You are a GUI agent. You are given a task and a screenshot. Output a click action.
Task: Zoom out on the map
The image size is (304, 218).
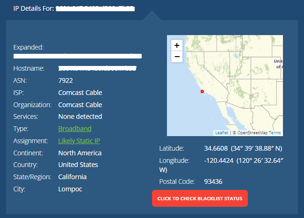177,57
